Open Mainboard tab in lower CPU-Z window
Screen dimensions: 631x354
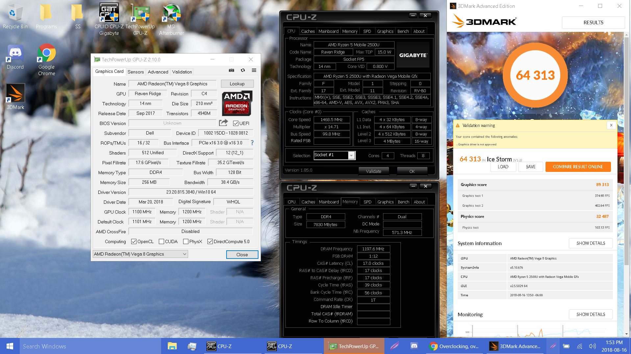(x=329, y=202)
